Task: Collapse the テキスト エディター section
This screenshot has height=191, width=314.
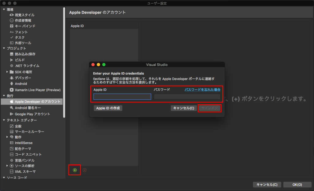Action: 4,120
